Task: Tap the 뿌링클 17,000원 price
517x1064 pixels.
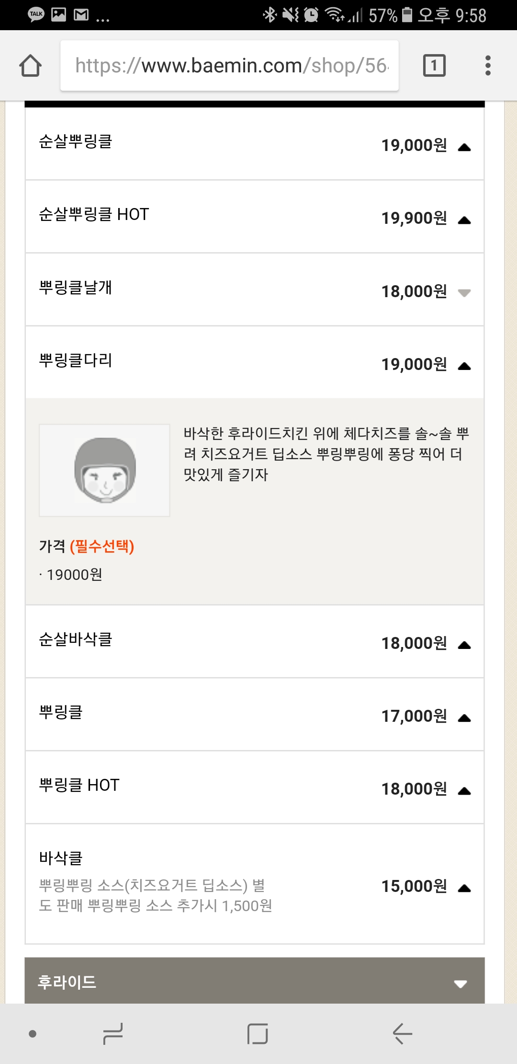Action: pyautogui.click(x=414, y=716)
